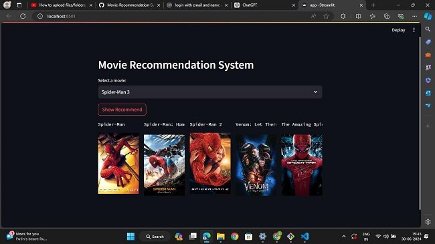435x244 pixels.
Task: Click the browser back arrow
Action: [9, 16]
